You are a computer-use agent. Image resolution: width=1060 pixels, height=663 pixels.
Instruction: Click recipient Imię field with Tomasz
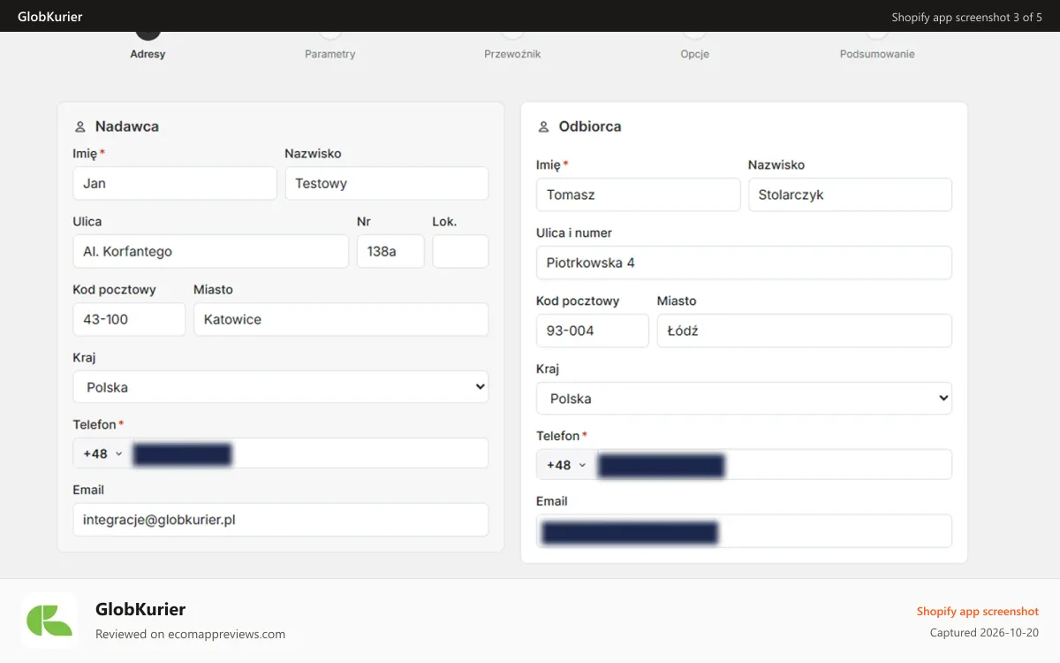click(x=638, y=194)
